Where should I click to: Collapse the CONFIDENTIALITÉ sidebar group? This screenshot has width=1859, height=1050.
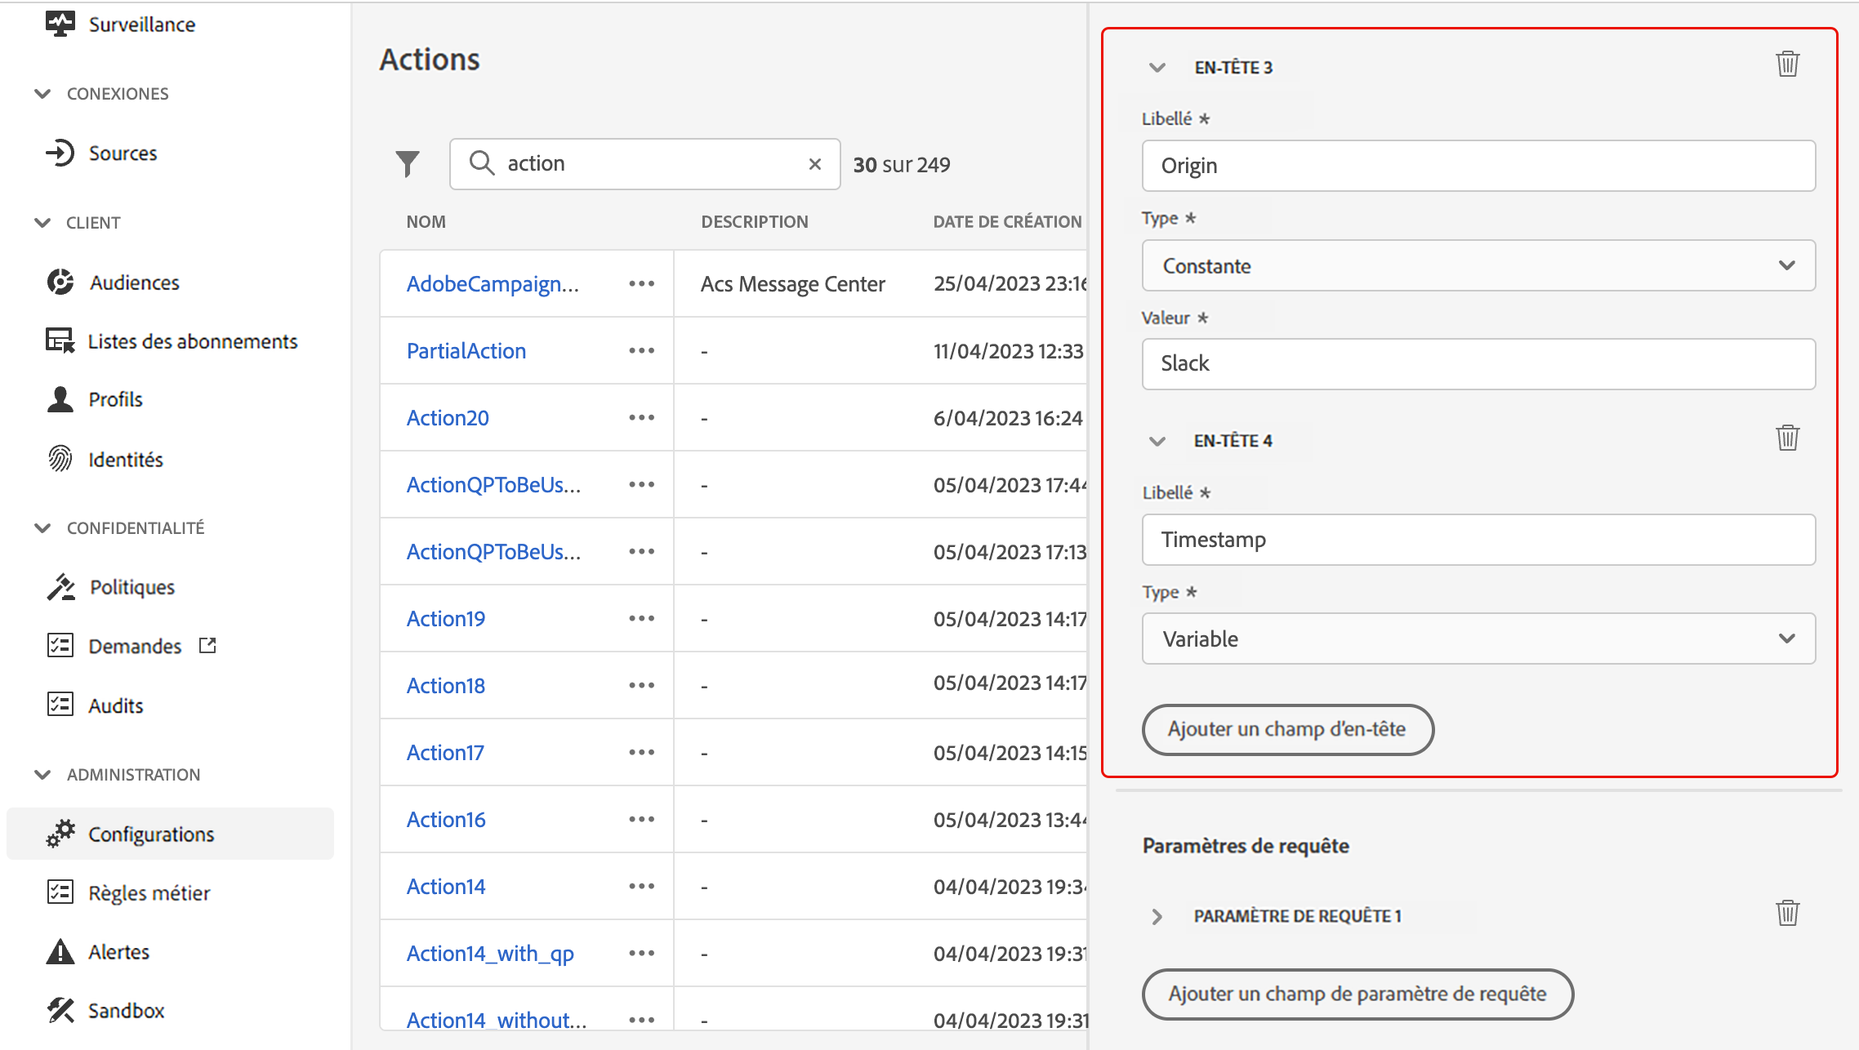43,528
